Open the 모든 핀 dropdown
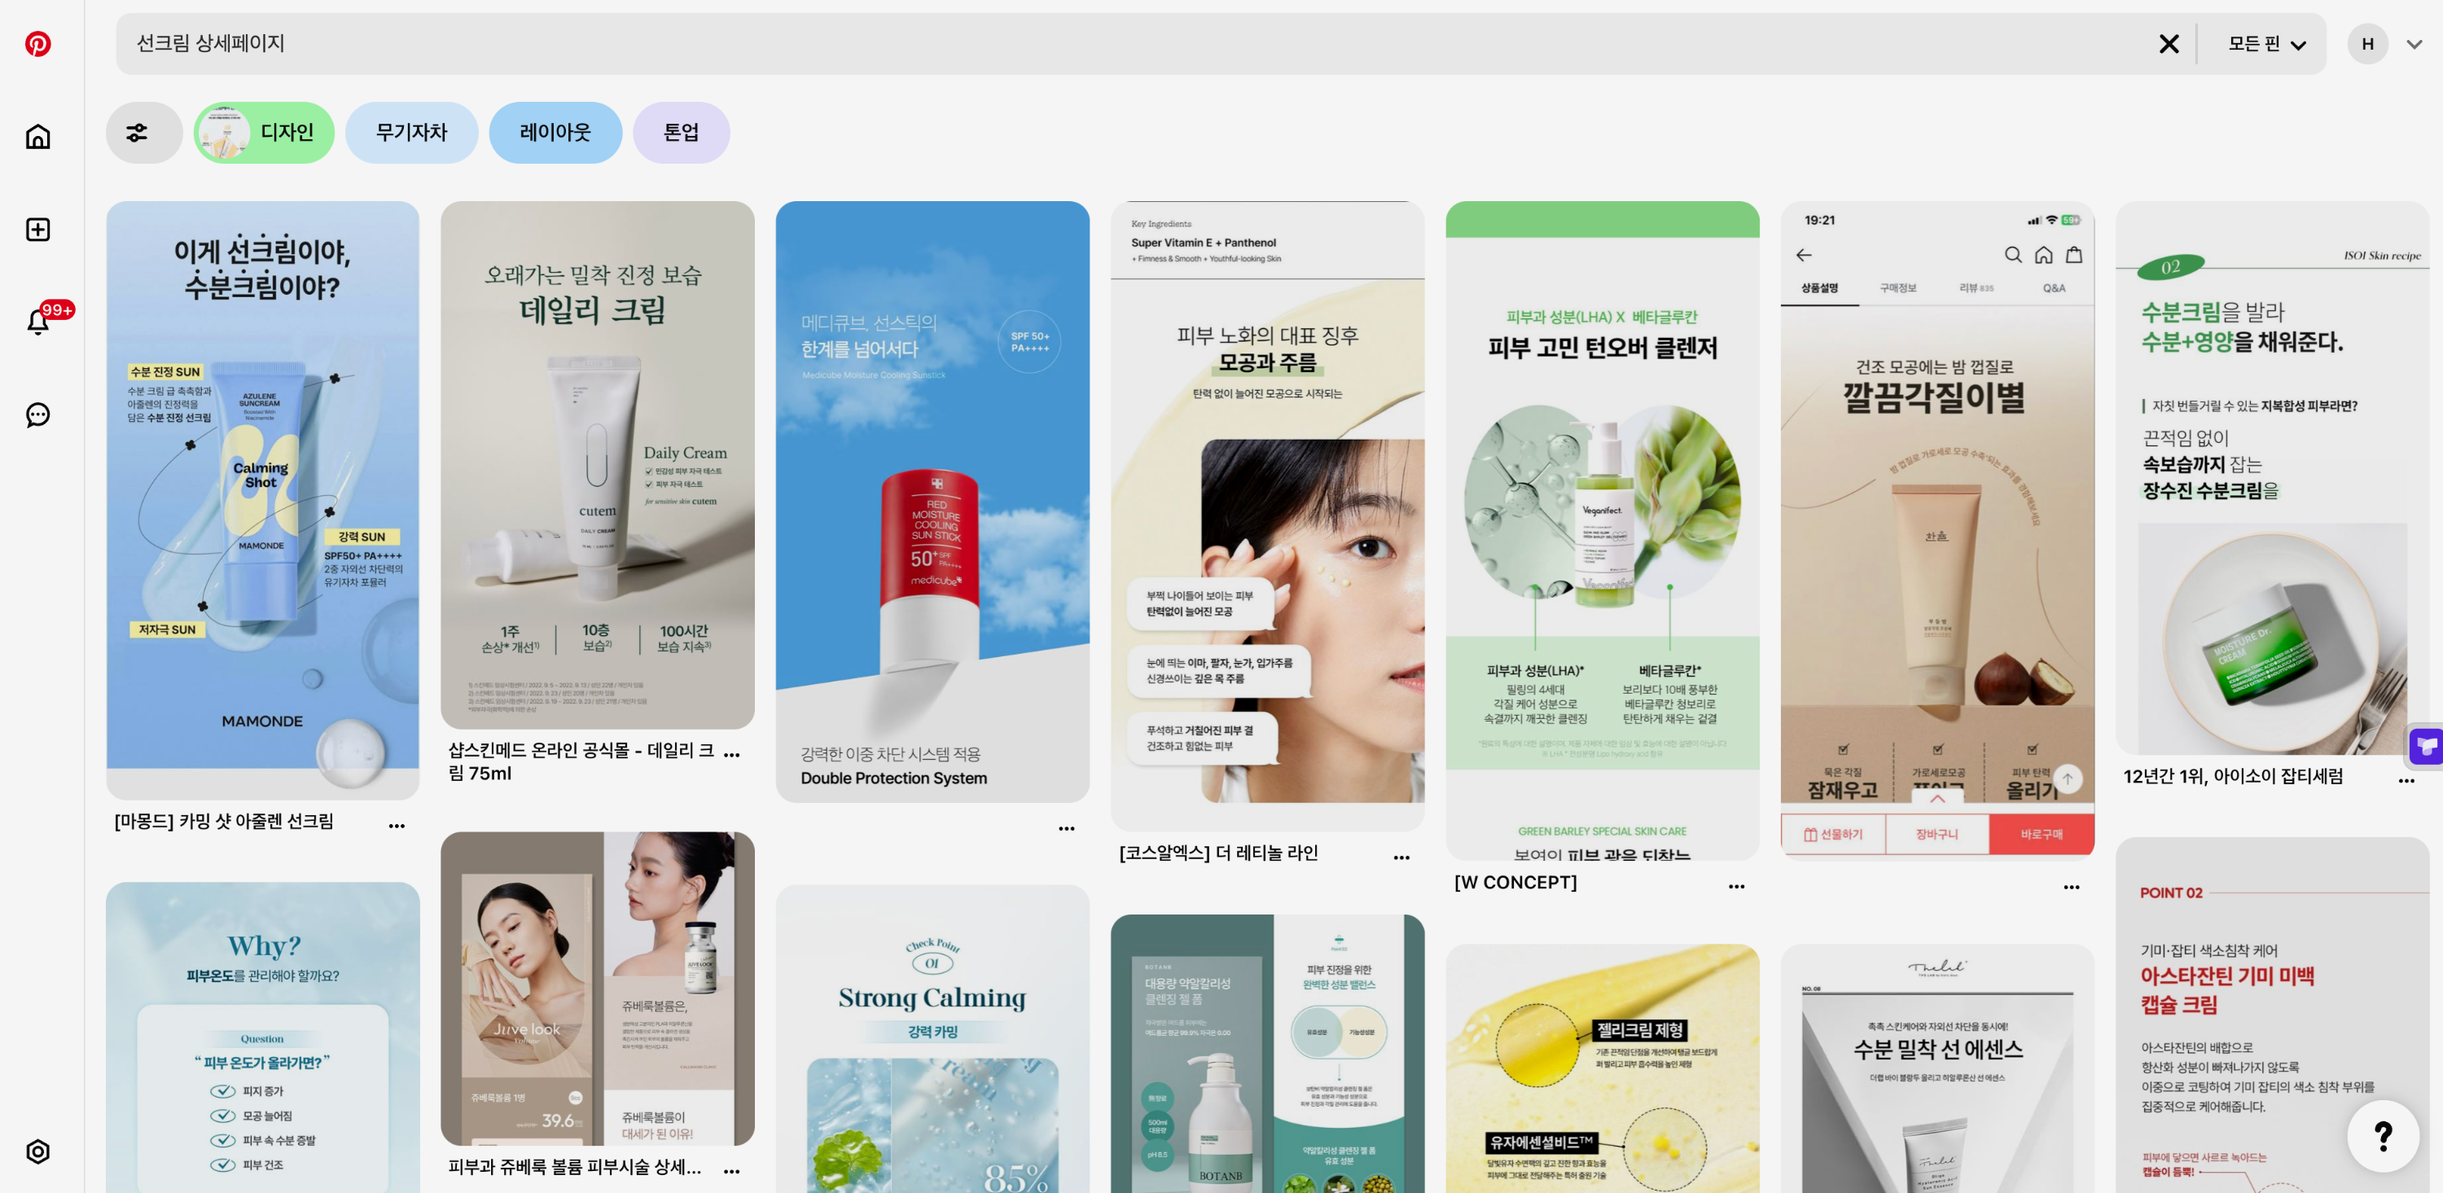This screenshot has height=1193, width=2443. coord(2266,44)
